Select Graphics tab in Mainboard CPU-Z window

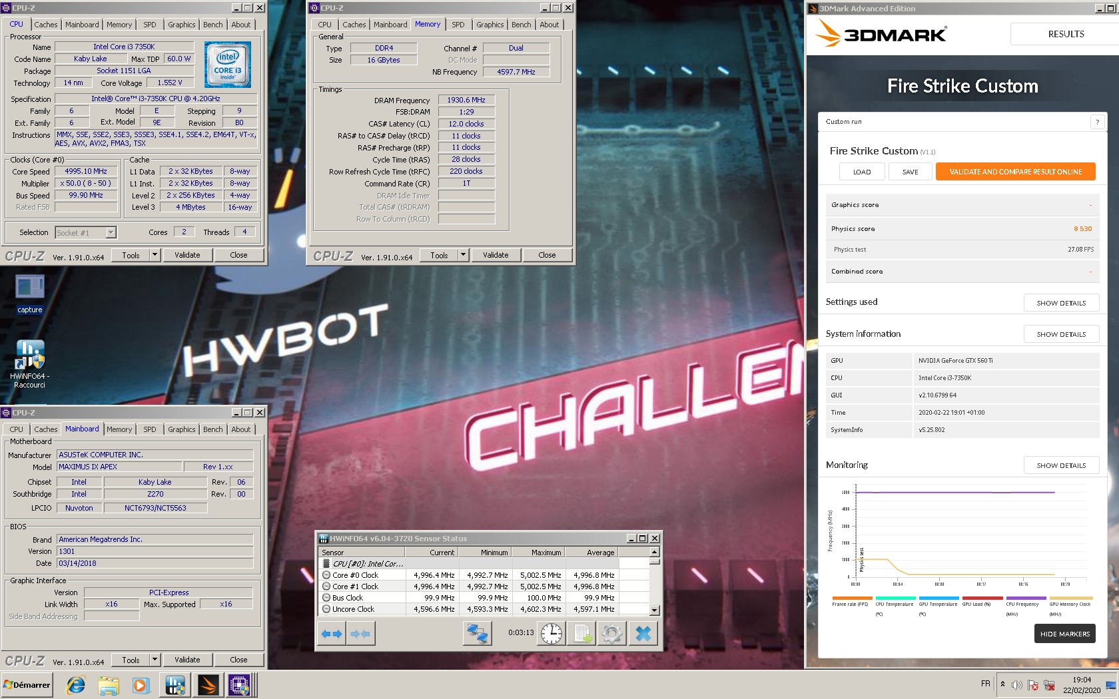pos(182,429)
